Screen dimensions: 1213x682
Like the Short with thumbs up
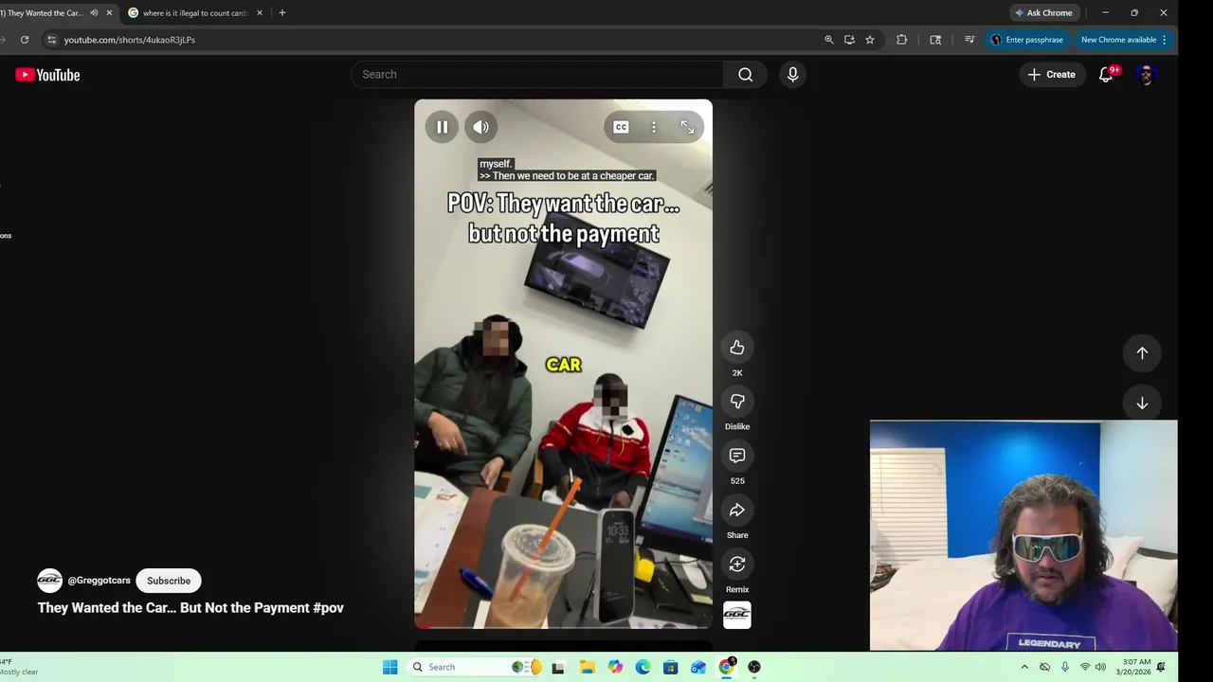click(737, 348)
